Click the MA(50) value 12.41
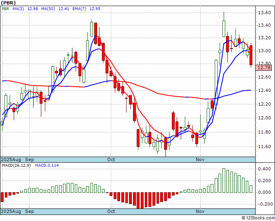This screenshot has height=221, width=275. 63,9
